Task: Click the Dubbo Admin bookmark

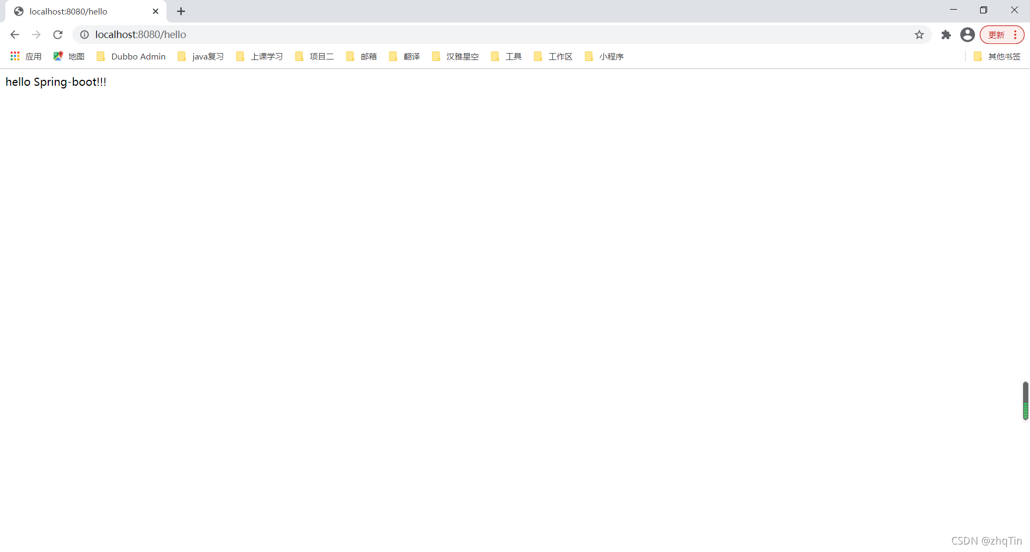Action: pyautogui.click(x=138, y=56)
